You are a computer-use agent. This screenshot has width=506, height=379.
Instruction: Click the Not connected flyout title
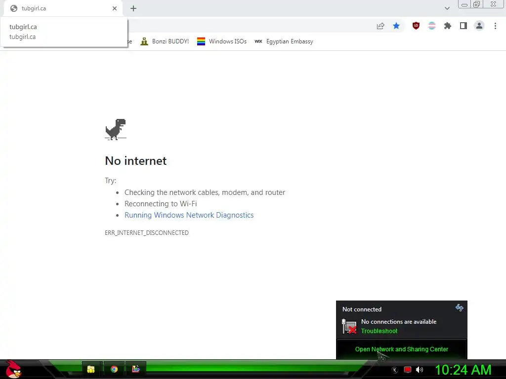pyautogui.click(x=362, y=309)
